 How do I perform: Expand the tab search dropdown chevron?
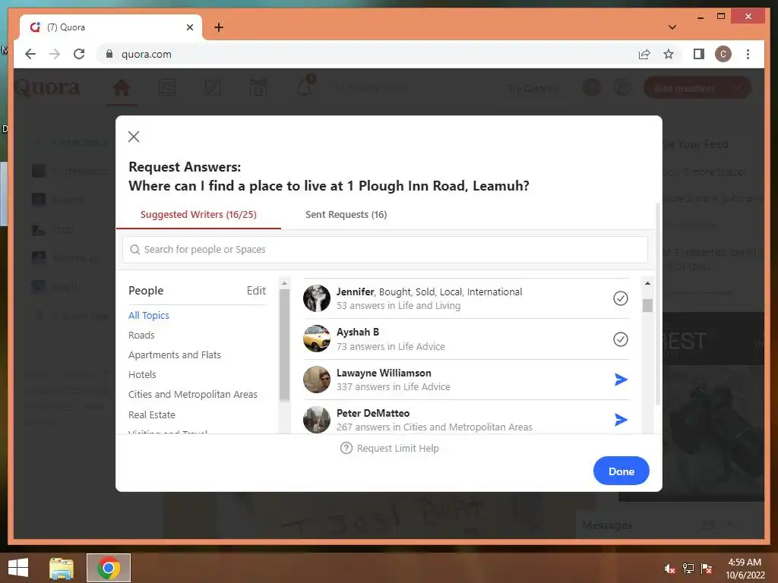(672, 27)
